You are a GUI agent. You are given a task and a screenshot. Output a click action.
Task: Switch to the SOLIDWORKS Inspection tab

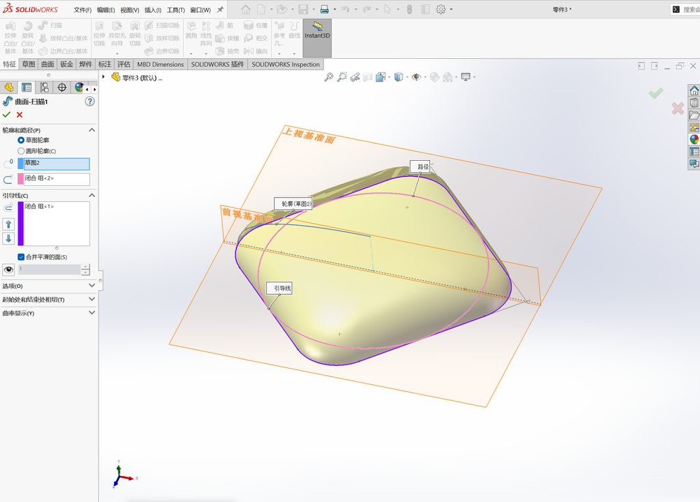(x=286, y=64)
